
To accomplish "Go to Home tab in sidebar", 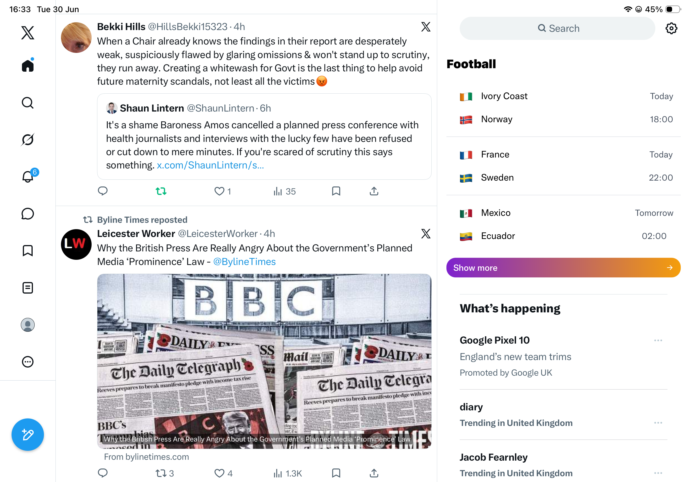I will click(x=28, y=65).
